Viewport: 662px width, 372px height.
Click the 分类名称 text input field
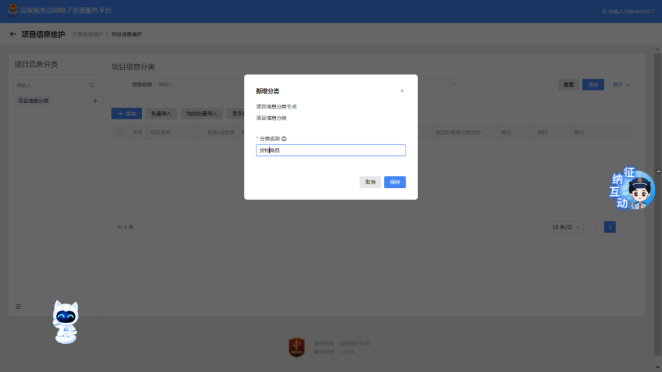[330, 150]
